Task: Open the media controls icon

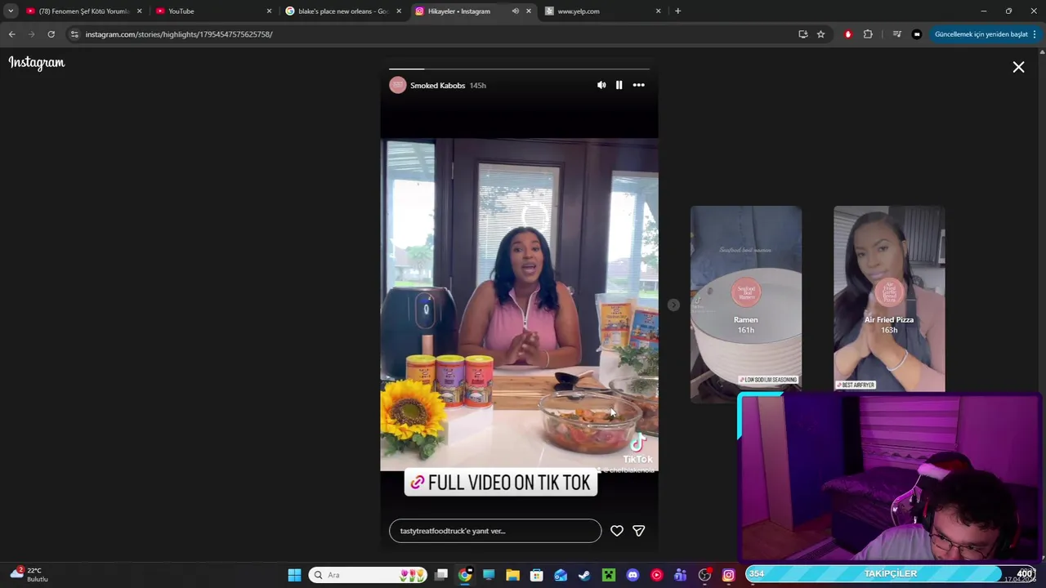Action: tap(896, 34)
